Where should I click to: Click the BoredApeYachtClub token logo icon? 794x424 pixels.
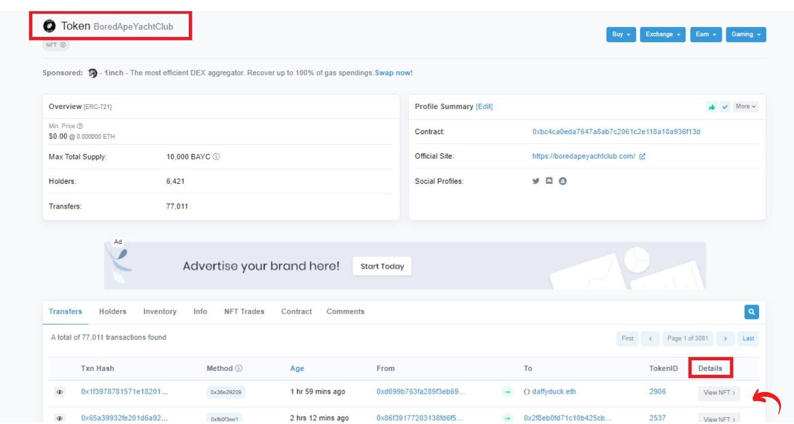[x=49, y=26]
